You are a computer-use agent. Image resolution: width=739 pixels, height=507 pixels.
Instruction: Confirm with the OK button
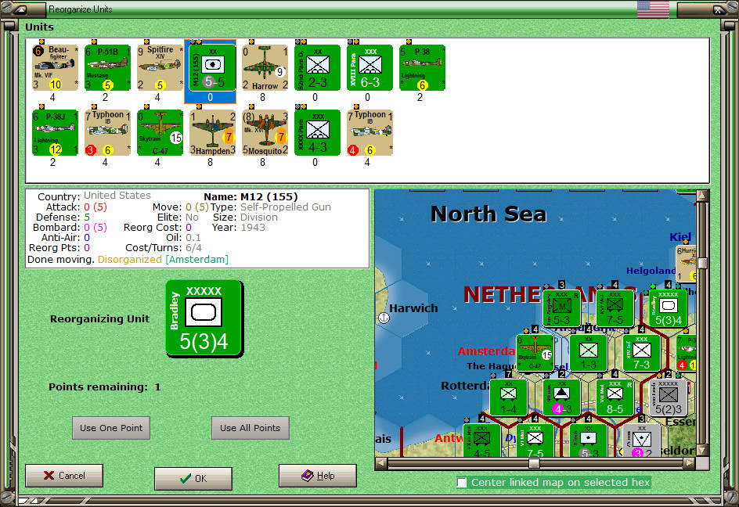pos(193,478)
